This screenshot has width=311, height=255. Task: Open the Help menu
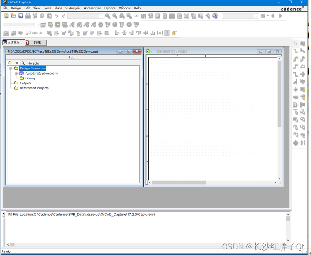[x=137, y=8]
